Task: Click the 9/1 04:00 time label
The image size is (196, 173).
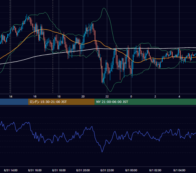Action: coord(179,170)
